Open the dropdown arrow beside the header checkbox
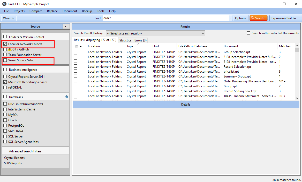The height and width of the screenshot is (182, 302). coord(81,46)
